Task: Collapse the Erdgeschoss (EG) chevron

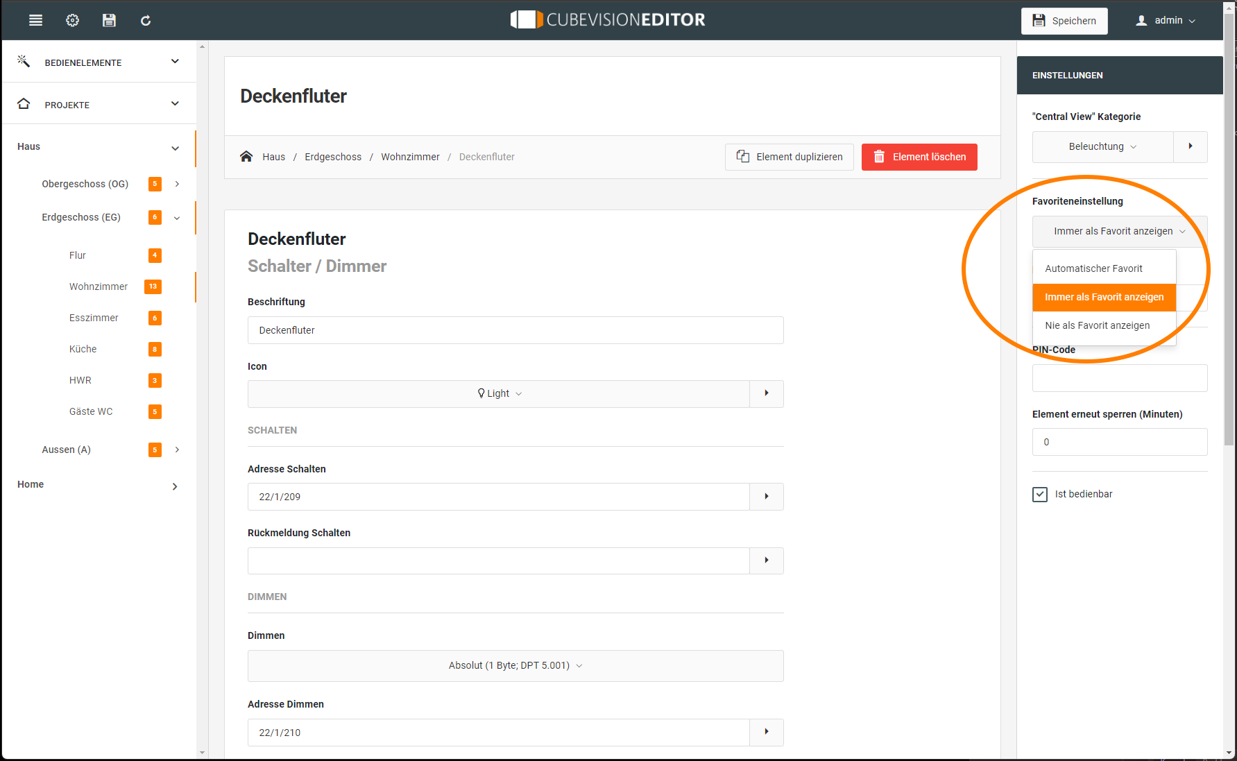Action: click(177, 218)
